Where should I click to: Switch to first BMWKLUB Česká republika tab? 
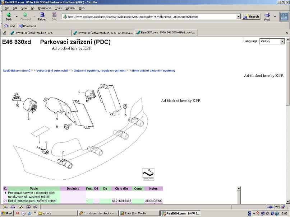pyautogui.click(x=40, y=33)
